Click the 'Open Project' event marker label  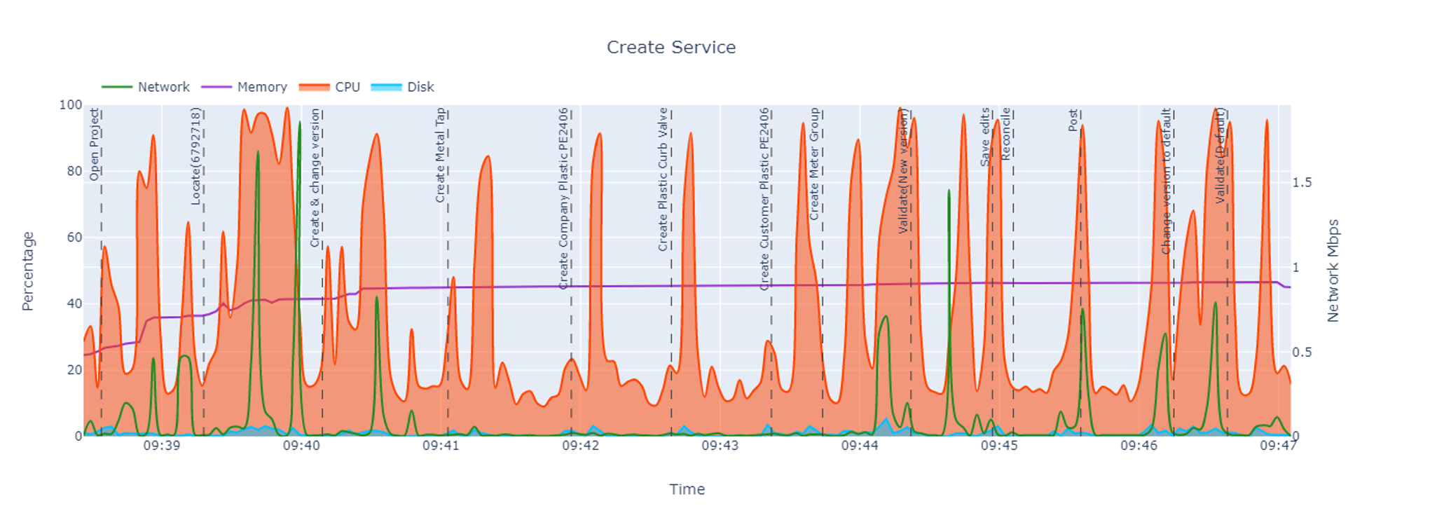pyautogui.click(x=95, y=144)
